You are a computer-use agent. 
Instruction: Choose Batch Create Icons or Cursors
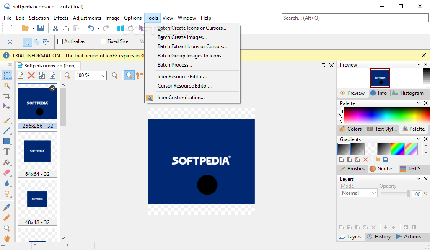(192, 28)
